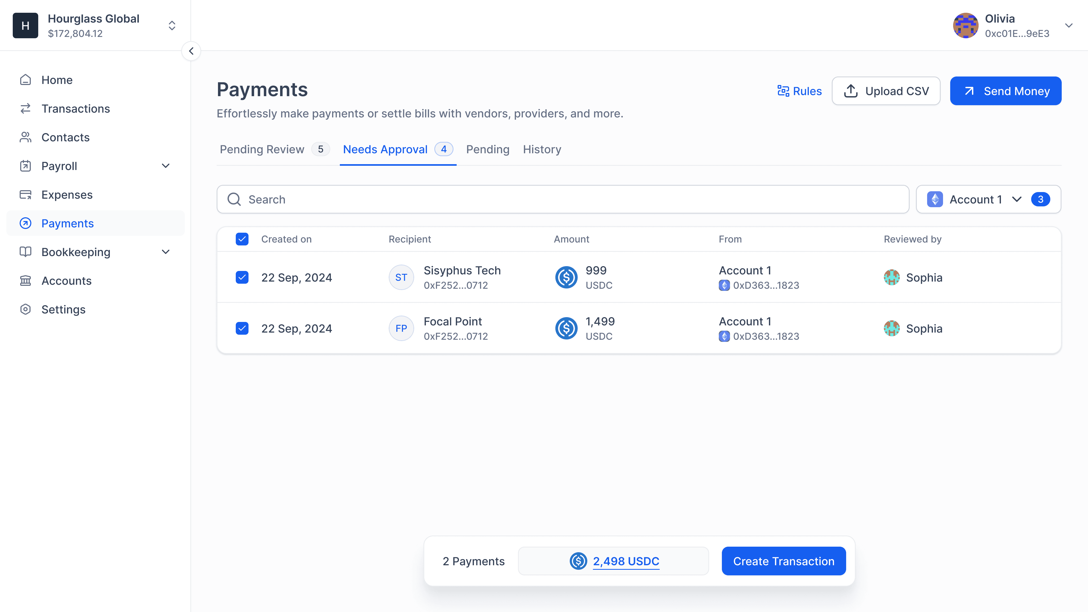Open the History tab

[542, 149]
